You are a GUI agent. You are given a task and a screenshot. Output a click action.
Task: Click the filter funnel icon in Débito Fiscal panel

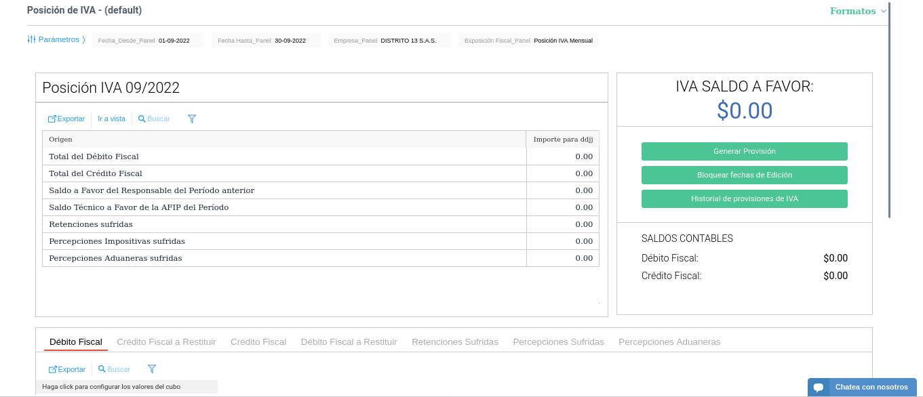coord(152,369)
